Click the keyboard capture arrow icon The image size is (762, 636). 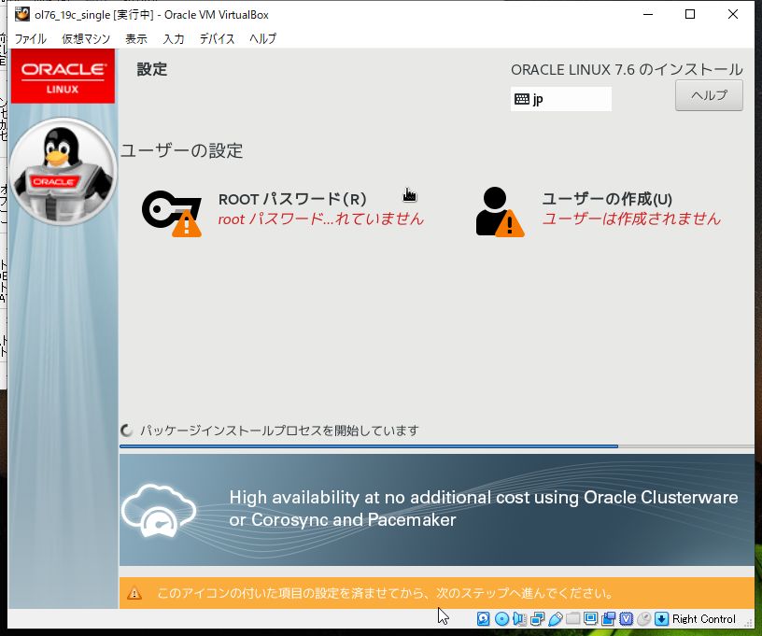(x=661, y=618)
